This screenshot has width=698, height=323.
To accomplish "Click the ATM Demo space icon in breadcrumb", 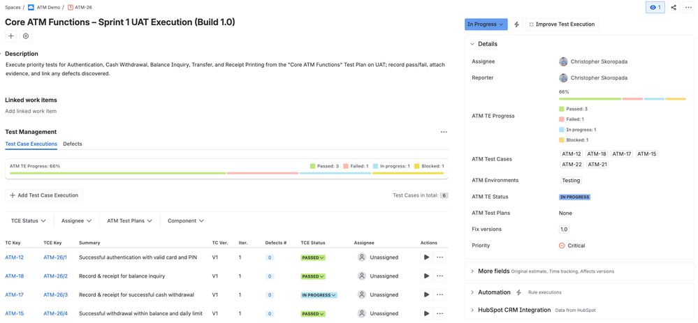I will pyautogui.click(x=31, y=8).
